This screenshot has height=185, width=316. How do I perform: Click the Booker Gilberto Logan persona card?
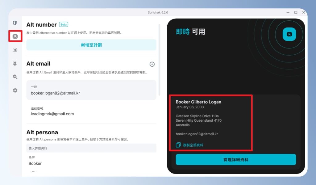click(211, 122)
